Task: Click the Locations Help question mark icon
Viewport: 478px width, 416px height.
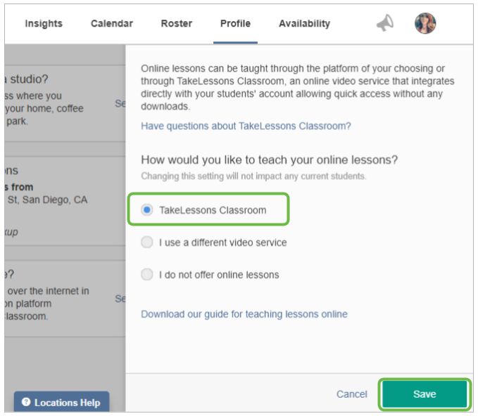Action: click(26, 402)
